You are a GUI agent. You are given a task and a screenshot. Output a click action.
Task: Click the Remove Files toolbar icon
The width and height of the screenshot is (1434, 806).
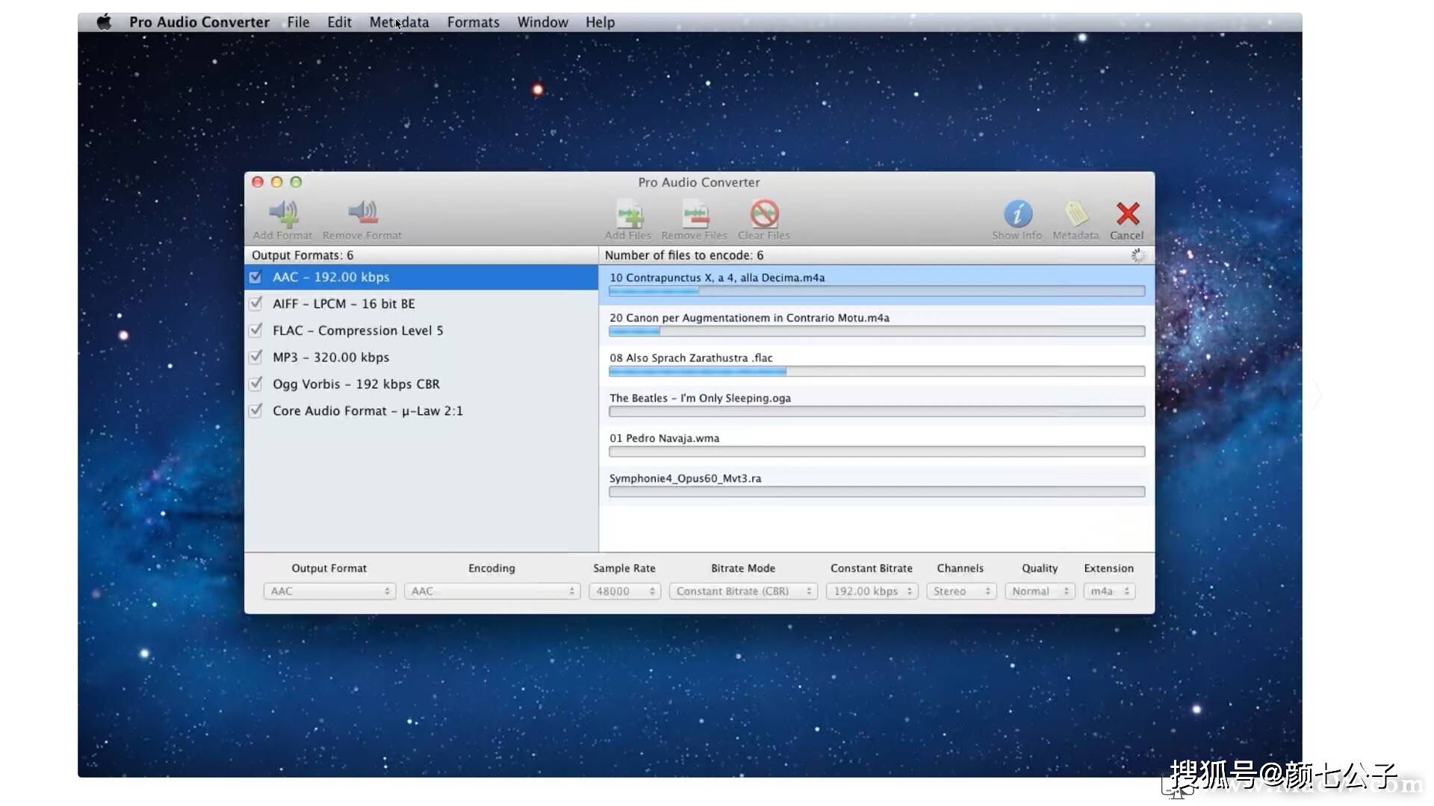[695, 214]
